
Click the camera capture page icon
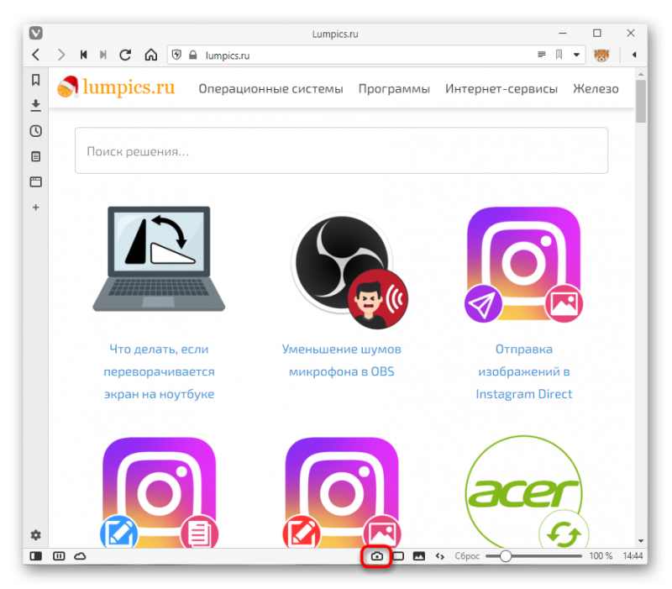[x=376, y=556]
